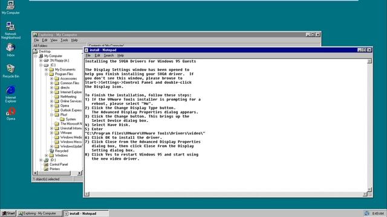The width and height of the screenshot is (387, 217).
Task: Collapse the Program Files folder node
Action: (46, 74)
